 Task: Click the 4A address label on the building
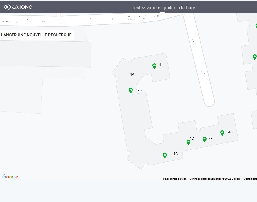[132, 75]
